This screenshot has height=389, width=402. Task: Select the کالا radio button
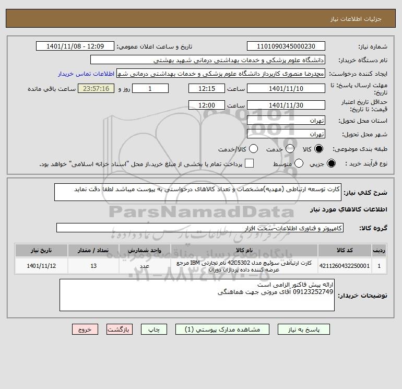318,149
